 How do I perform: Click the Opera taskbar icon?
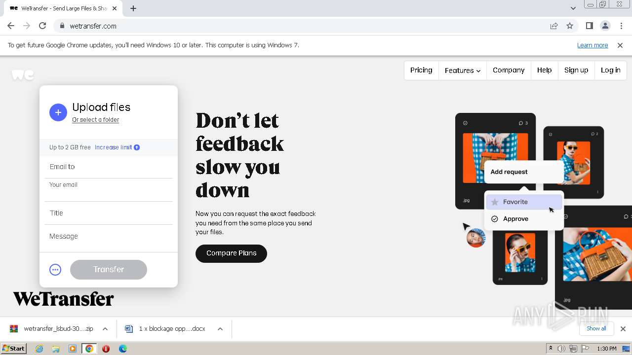pos(106,349)
